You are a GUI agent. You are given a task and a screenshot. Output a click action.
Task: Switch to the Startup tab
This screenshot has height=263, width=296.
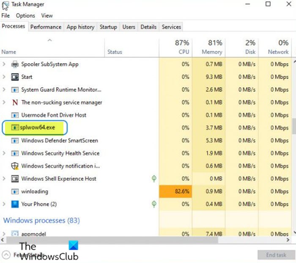[x=108, y=27]
